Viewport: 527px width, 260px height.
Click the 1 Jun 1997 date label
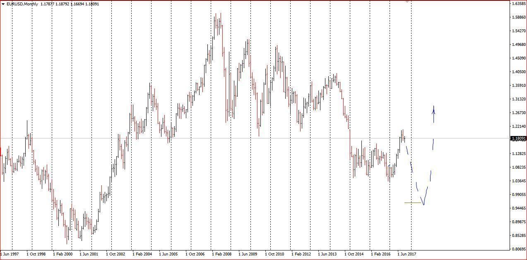click(x=10, y=254)
